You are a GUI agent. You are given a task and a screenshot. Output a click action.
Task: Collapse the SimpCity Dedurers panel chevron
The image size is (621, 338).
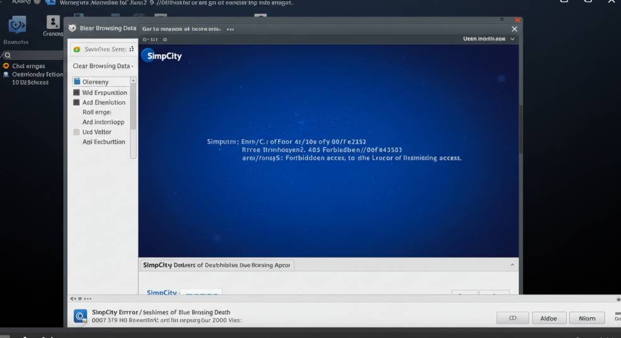(512, 265)
